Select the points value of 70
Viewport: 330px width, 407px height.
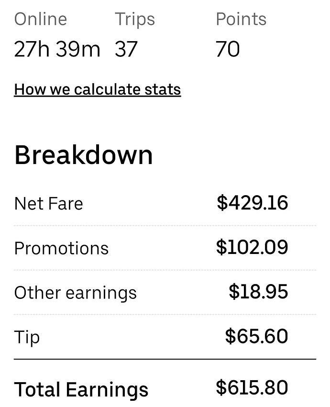pyautogui.click(x=228, y=49)
